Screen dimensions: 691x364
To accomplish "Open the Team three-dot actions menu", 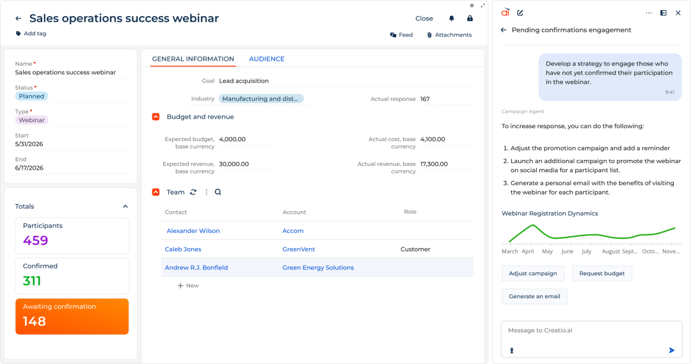I will [x=206, y=192].
